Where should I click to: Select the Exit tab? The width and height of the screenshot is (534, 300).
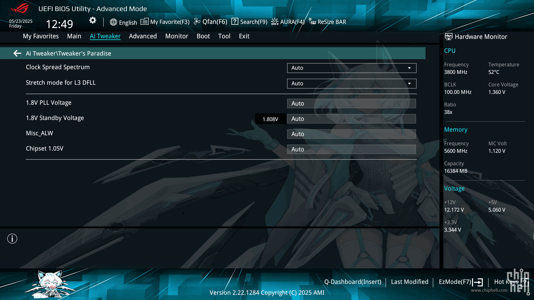244,36
